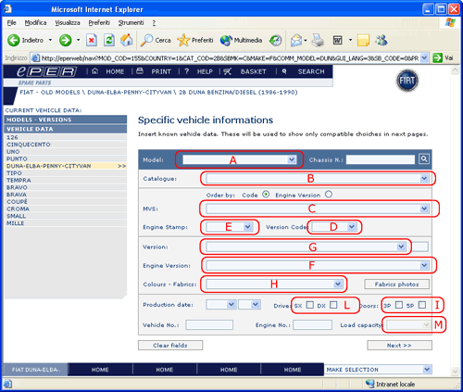Open the Version dropdown

[306, 247]
